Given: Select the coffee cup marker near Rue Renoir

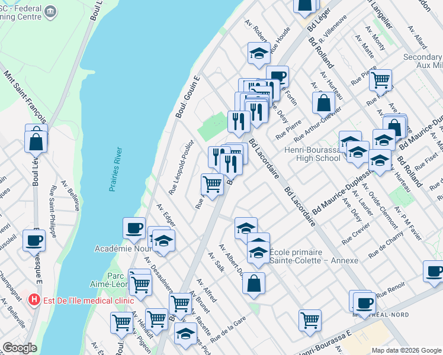Looking at the screenshot, I should [x=364, y=306].
